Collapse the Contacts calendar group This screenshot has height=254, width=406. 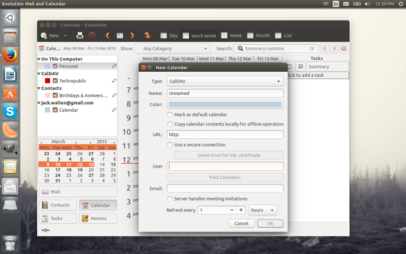[x=39, y=88]
